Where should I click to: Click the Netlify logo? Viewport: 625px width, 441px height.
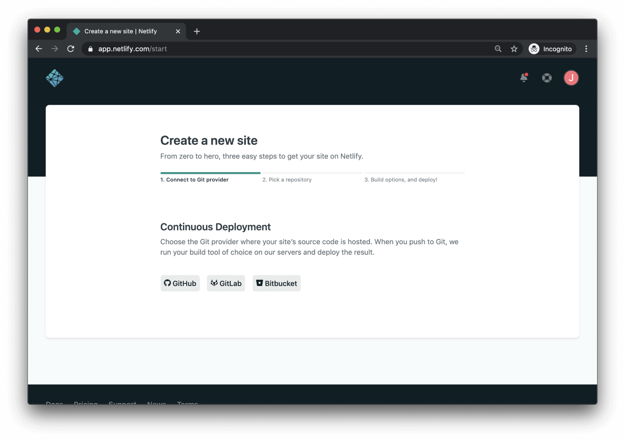click(x=55, y=78)
